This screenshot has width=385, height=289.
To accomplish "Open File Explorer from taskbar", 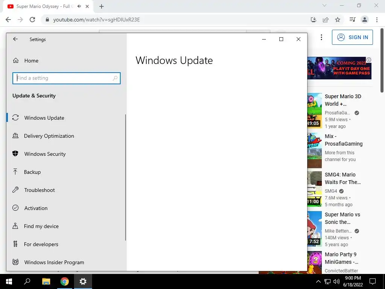I will (x=46, y=281).
